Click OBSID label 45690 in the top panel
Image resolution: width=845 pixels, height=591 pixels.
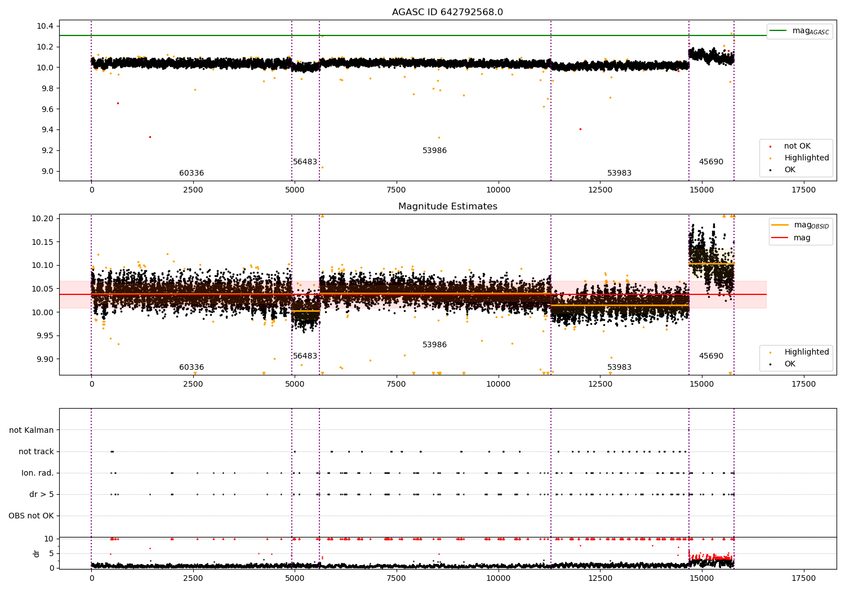coord(711,162)
